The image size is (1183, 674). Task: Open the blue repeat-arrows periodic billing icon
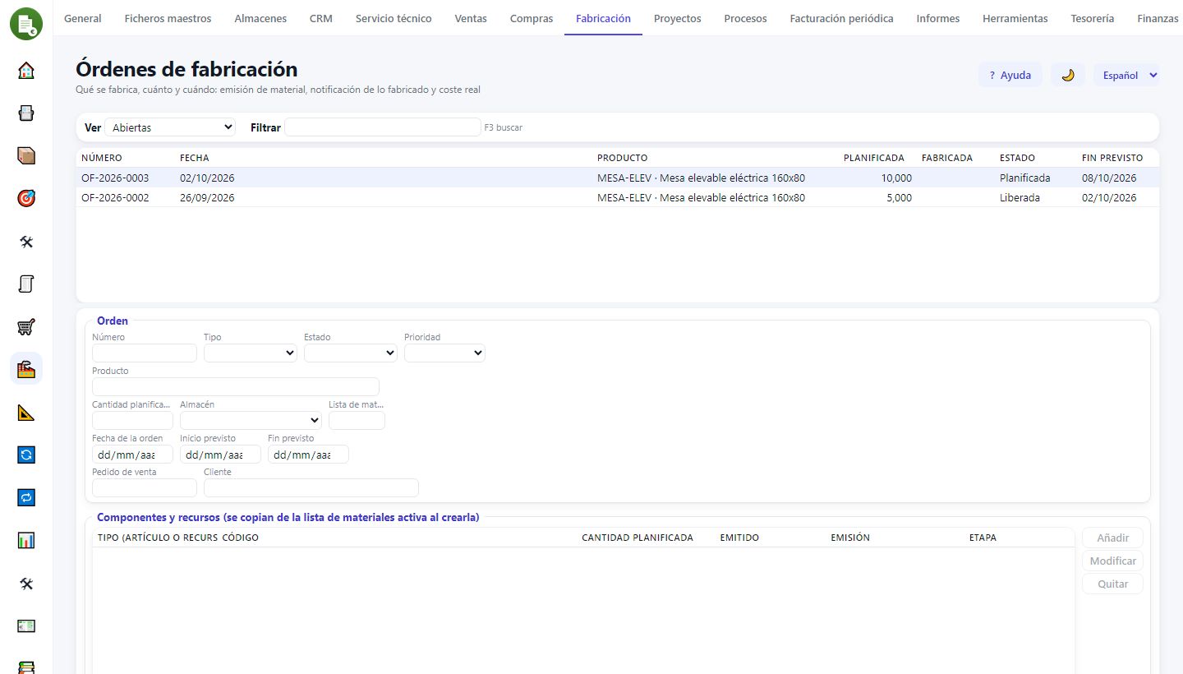[x=26, y=497]
